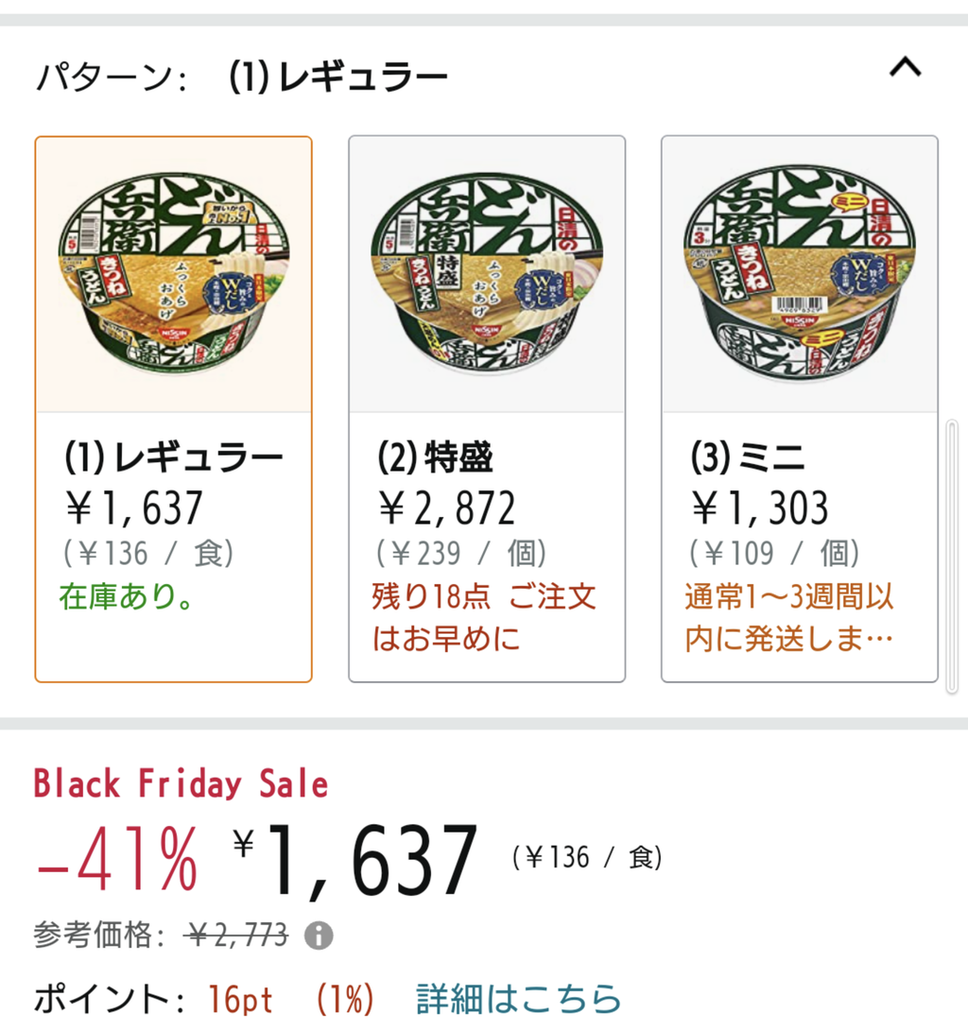Click the 16pt (1%) points text
Image resolution: width=968 pixels, height=1030 pixels.
(x=290, y=1000)
